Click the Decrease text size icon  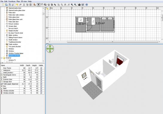[x=62, y=5]
